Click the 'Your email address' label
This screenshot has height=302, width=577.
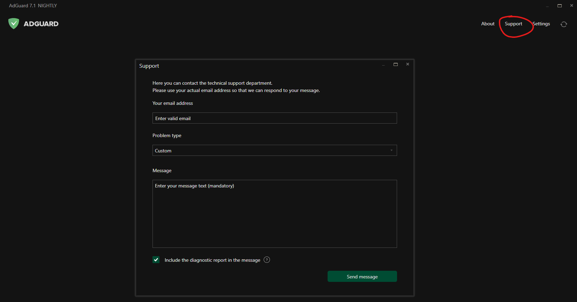(x=173, y=103)
